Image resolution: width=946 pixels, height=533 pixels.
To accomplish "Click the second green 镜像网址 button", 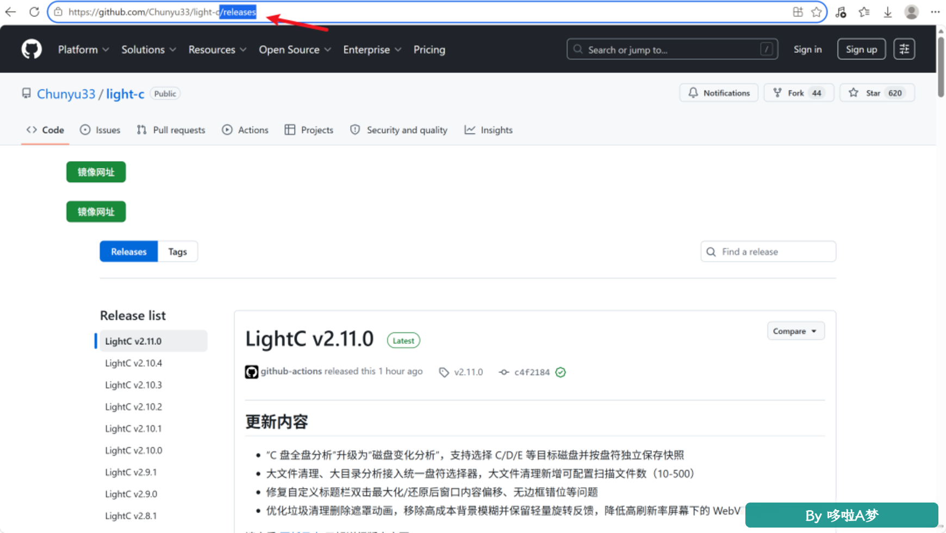I will [96, 212].
